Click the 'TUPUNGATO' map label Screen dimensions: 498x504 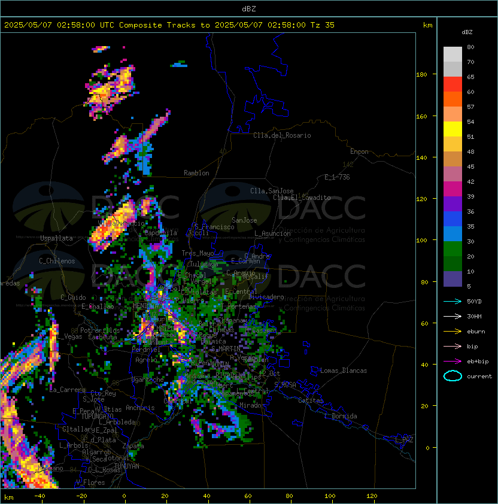click(98, 417)
